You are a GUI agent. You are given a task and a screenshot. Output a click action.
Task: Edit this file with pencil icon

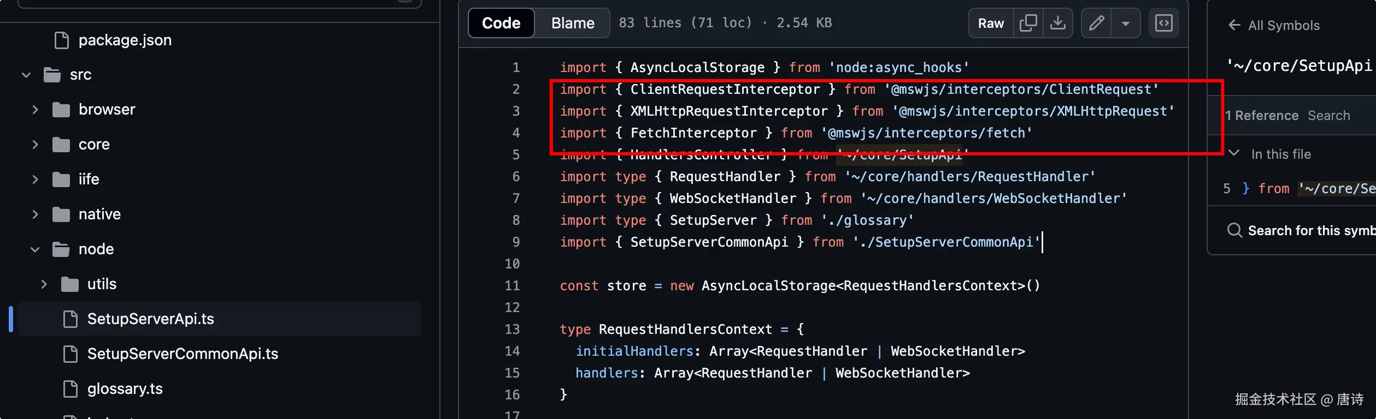click(x=1096, y=23)
